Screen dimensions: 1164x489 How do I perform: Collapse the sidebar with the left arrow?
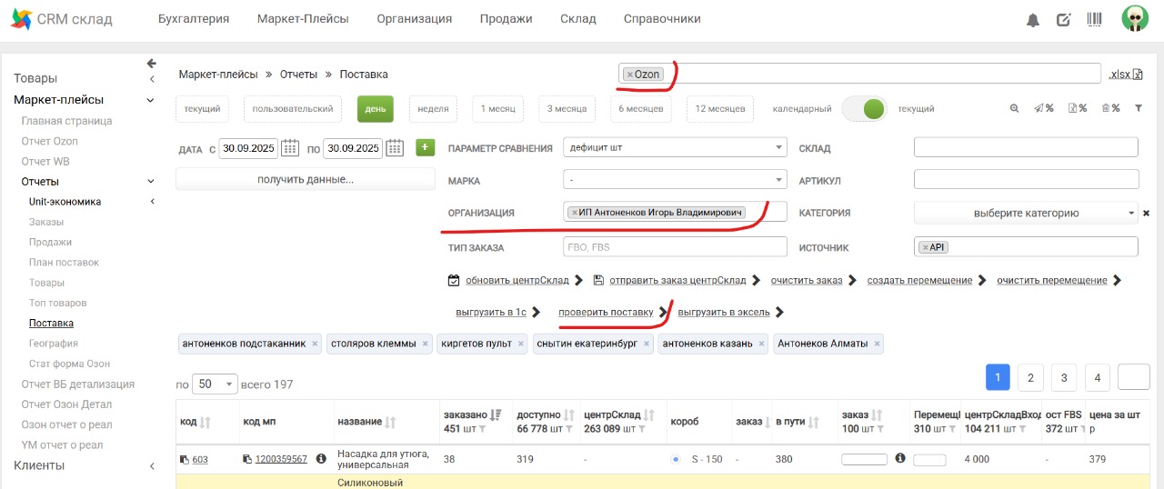click(x=152, y=64)
